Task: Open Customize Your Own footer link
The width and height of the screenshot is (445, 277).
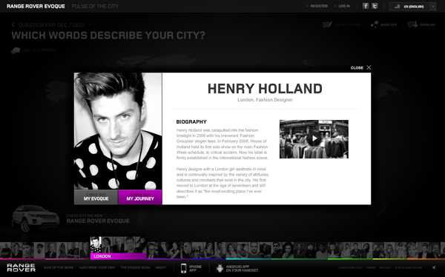Action: point(97,267)
